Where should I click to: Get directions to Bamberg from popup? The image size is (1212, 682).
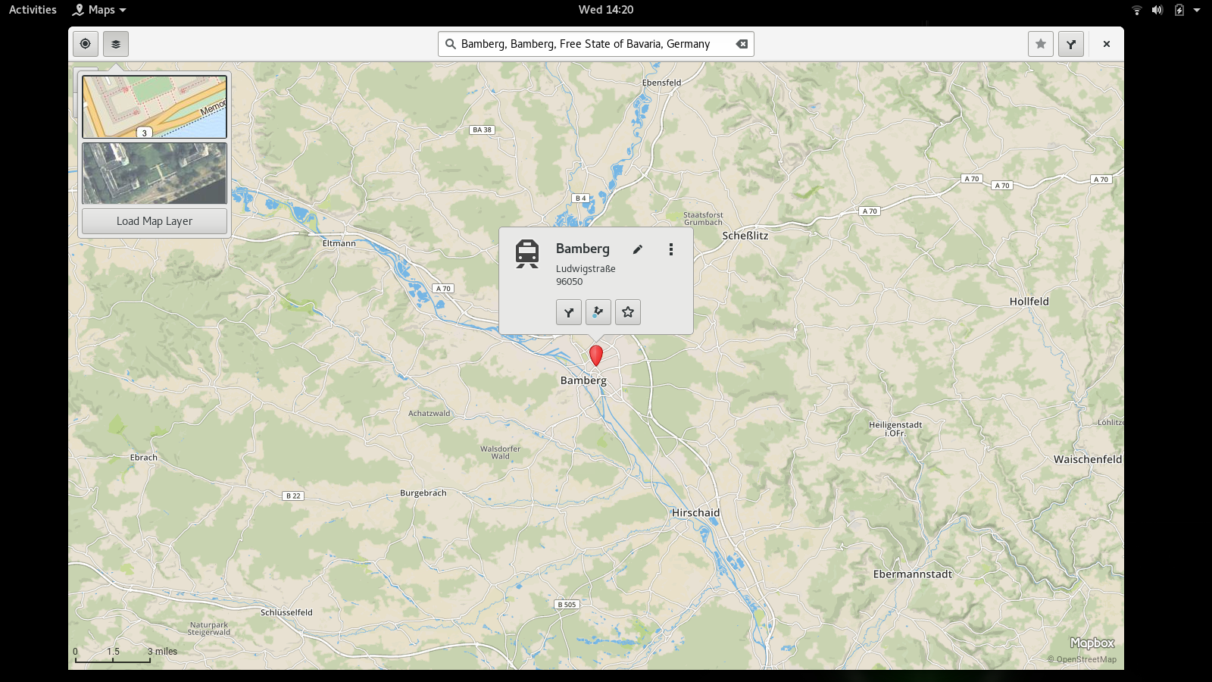[x=569, y=312]
